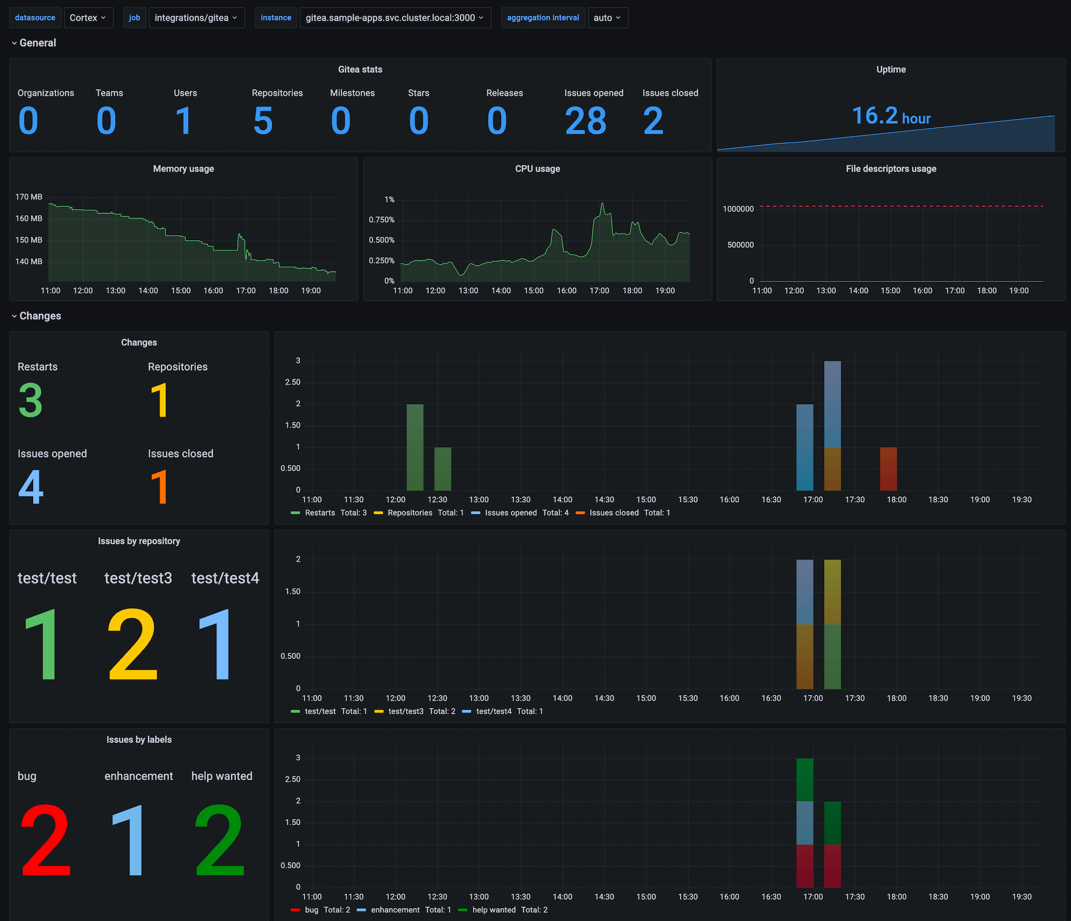Collapse the Changes section
The width and height of the screenshot is (1071, 921).
tap(40, 316)
